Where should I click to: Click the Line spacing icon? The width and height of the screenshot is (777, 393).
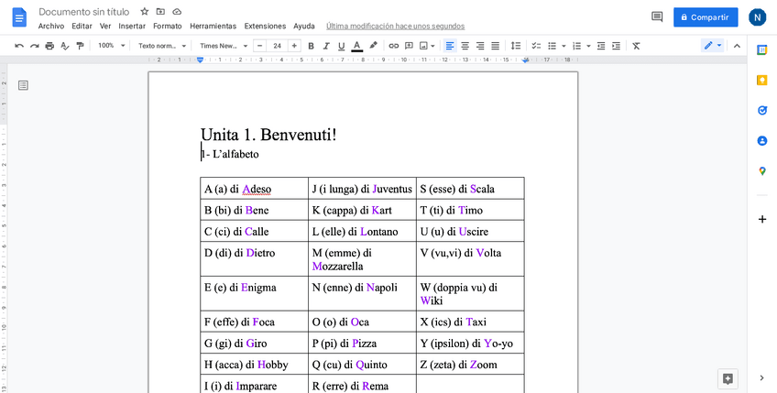(x=515, y=46)
